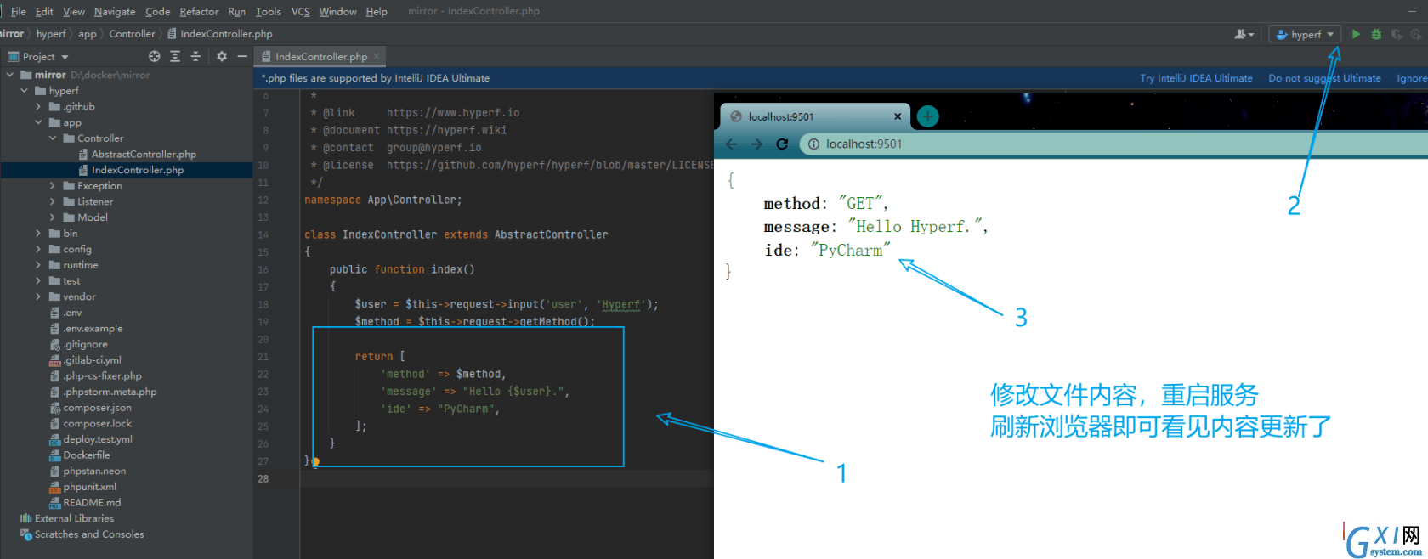Expand the test folder
The image size is (1428, 559).
(38, 281)
